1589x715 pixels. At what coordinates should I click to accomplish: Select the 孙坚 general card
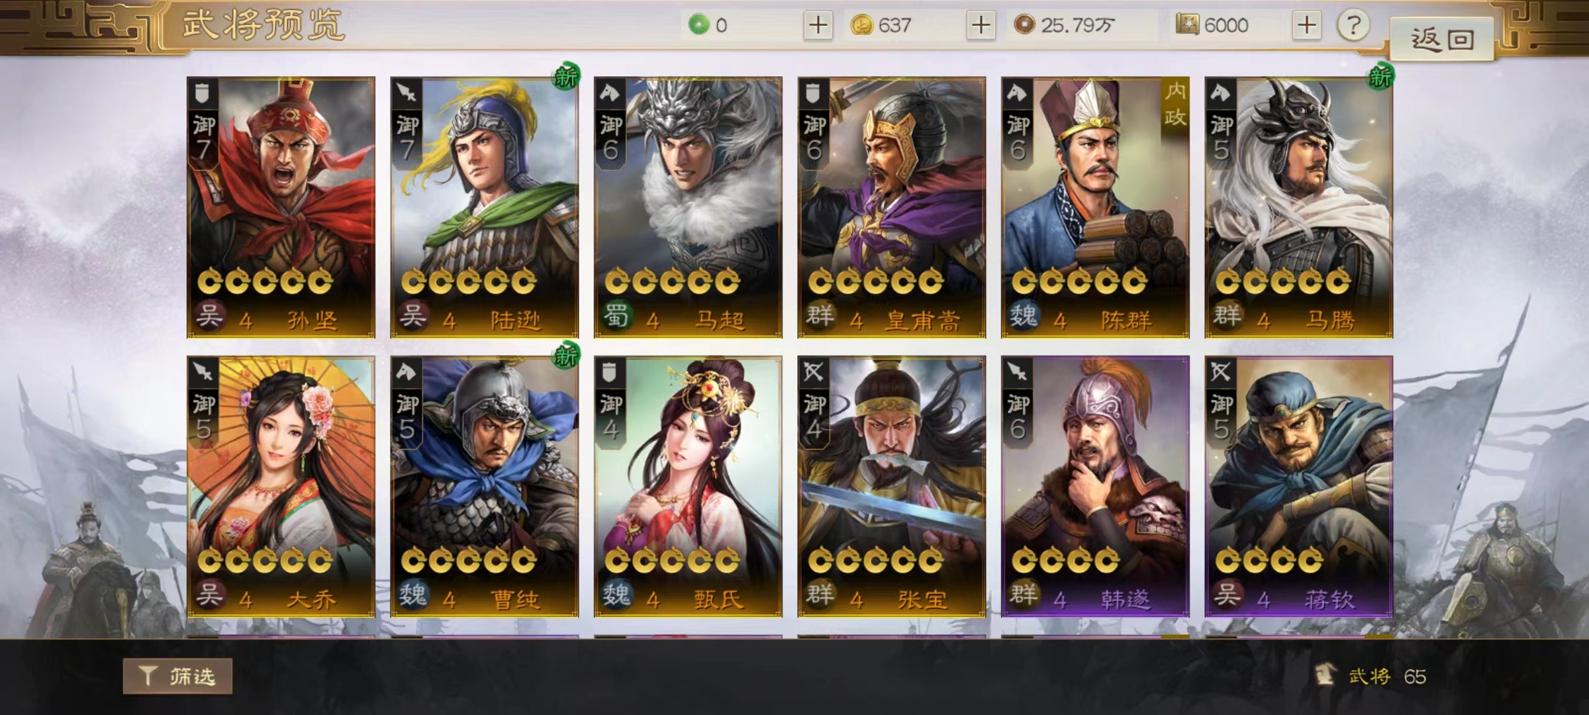pyautogui.click(x=281, y=207)
